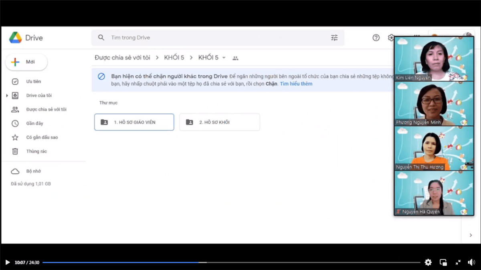Open Có gắn dấu sao starred items

coord(42,137)
